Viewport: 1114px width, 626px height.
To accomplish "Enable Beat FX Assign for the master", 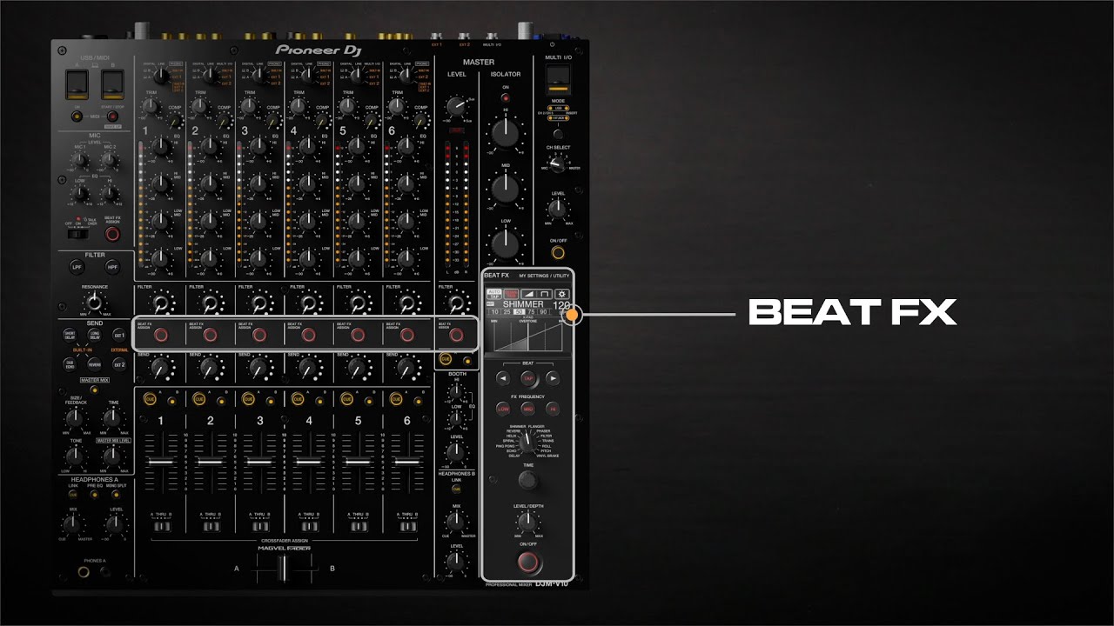I will [x=457, y=335].
